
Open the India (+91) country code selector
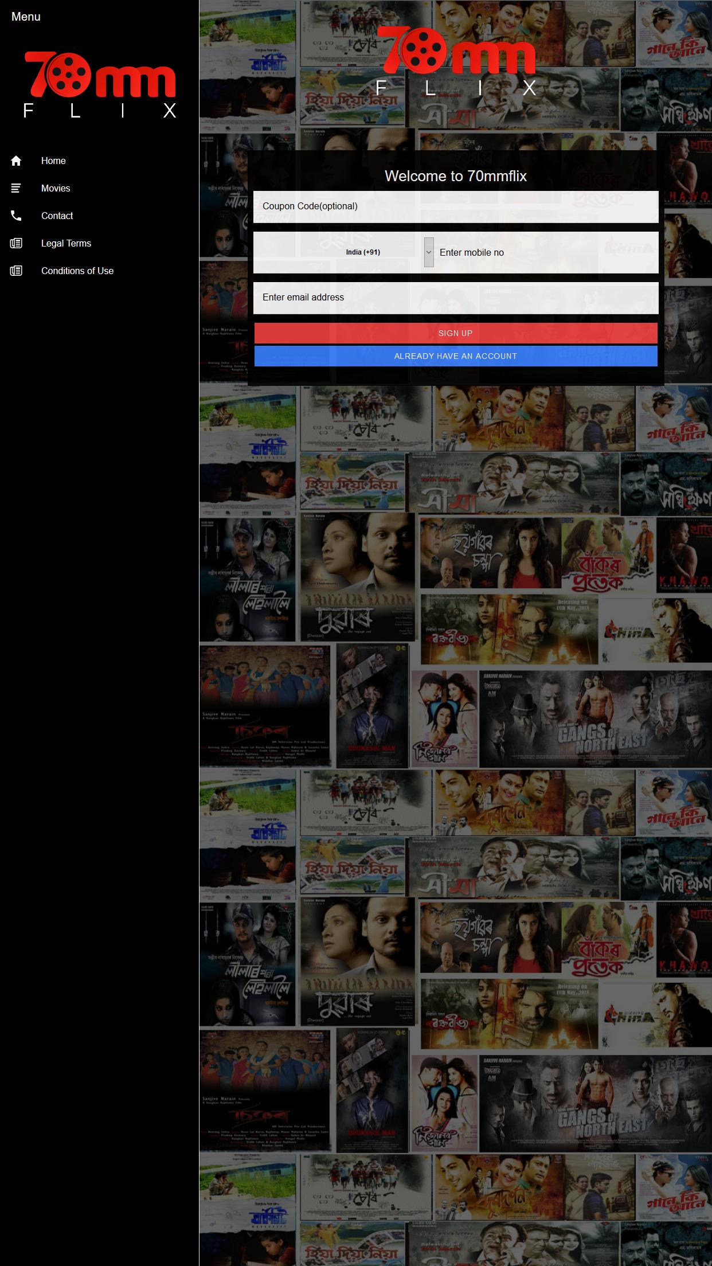click(x=362, y=252)
